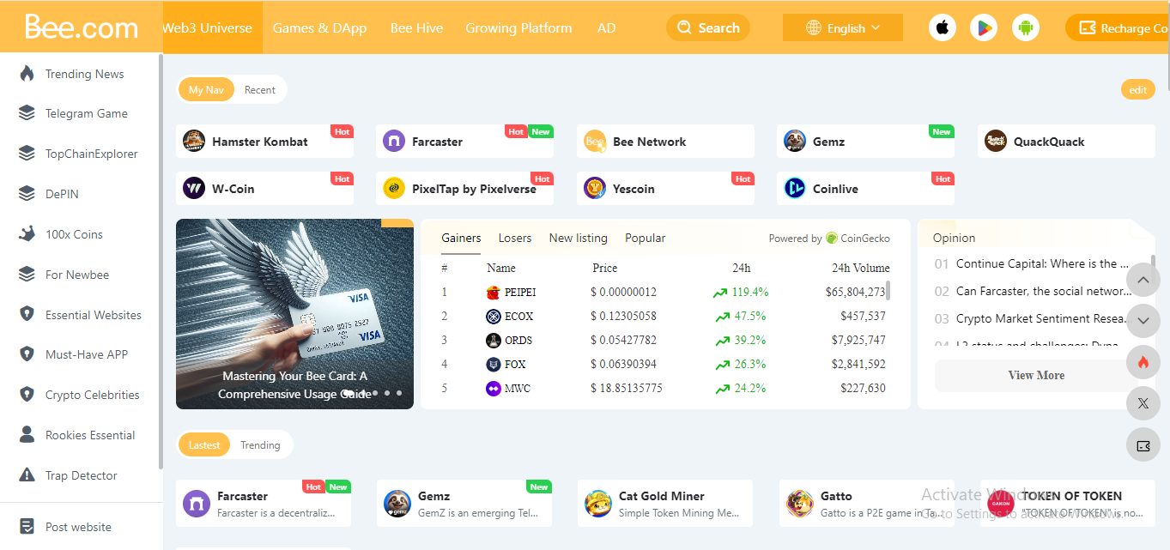This screenshot has height=550, width=1170.
Task: Click the floating X (Twitter) icon
Action: pos(1143,403)
